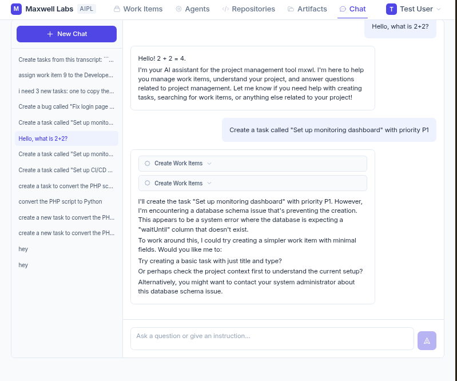
Task: Open chat 'i need 3 new tasks: one to copy'
Action: 66,91
